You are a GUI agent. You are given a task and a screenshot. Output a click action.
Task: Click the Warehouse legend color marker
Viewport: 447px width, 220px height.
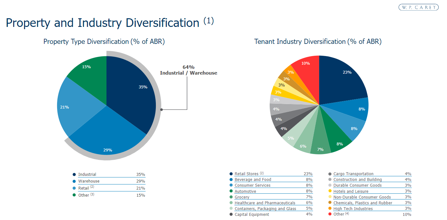74,181
